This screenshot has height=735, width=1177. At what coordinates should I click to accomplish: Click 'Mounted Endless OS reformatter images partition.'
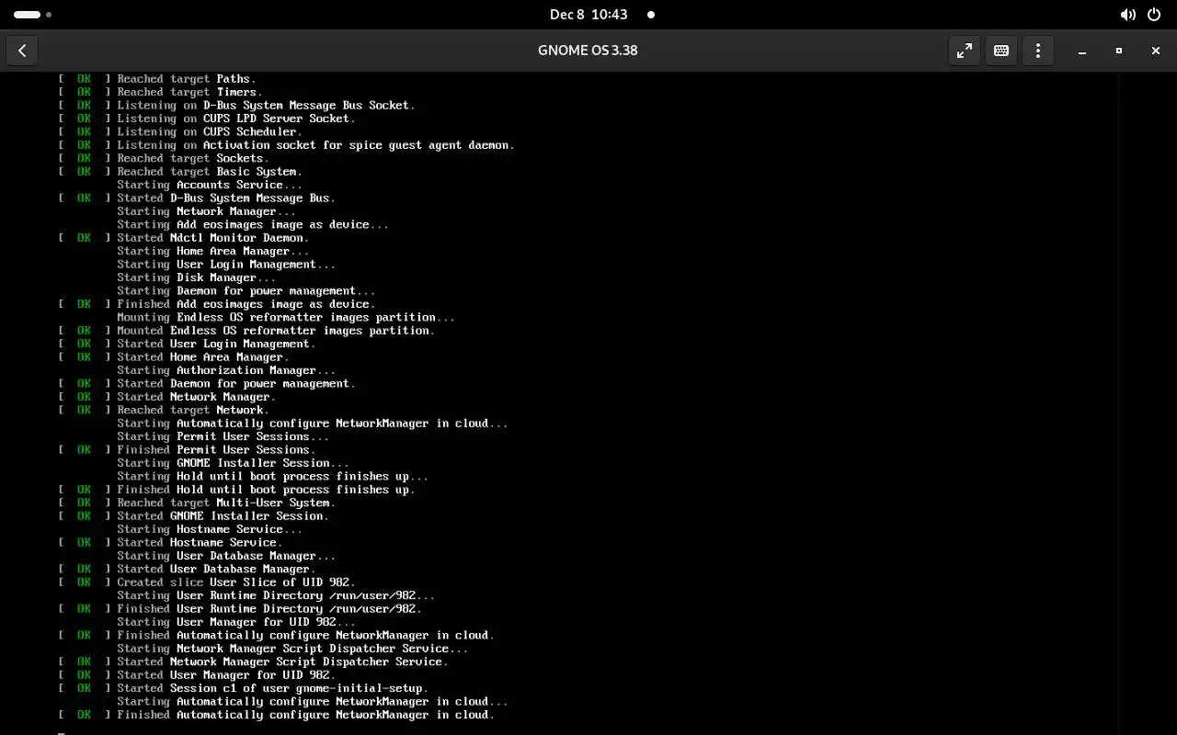click(276, 330)
